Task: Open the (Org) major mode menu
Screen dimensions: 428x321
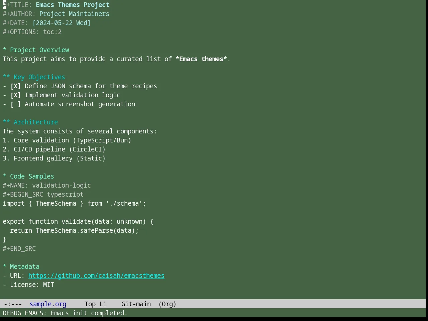Action: pos(168,304)
